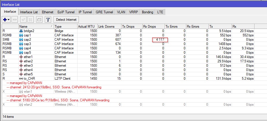Select the ether5 interface icon
Viewport: 267px width, 121px height.
click(21, 74)
